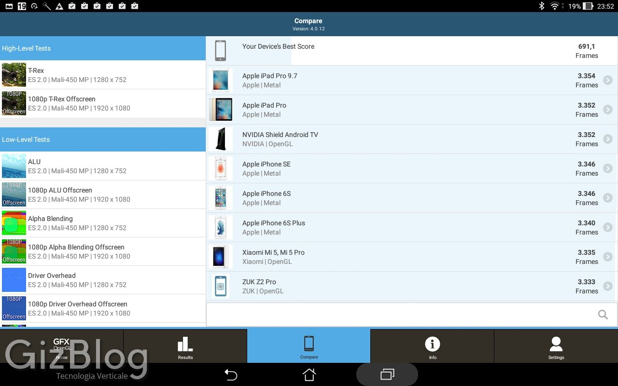
Task: Tap the Android home button
Action: click(309, 374)
